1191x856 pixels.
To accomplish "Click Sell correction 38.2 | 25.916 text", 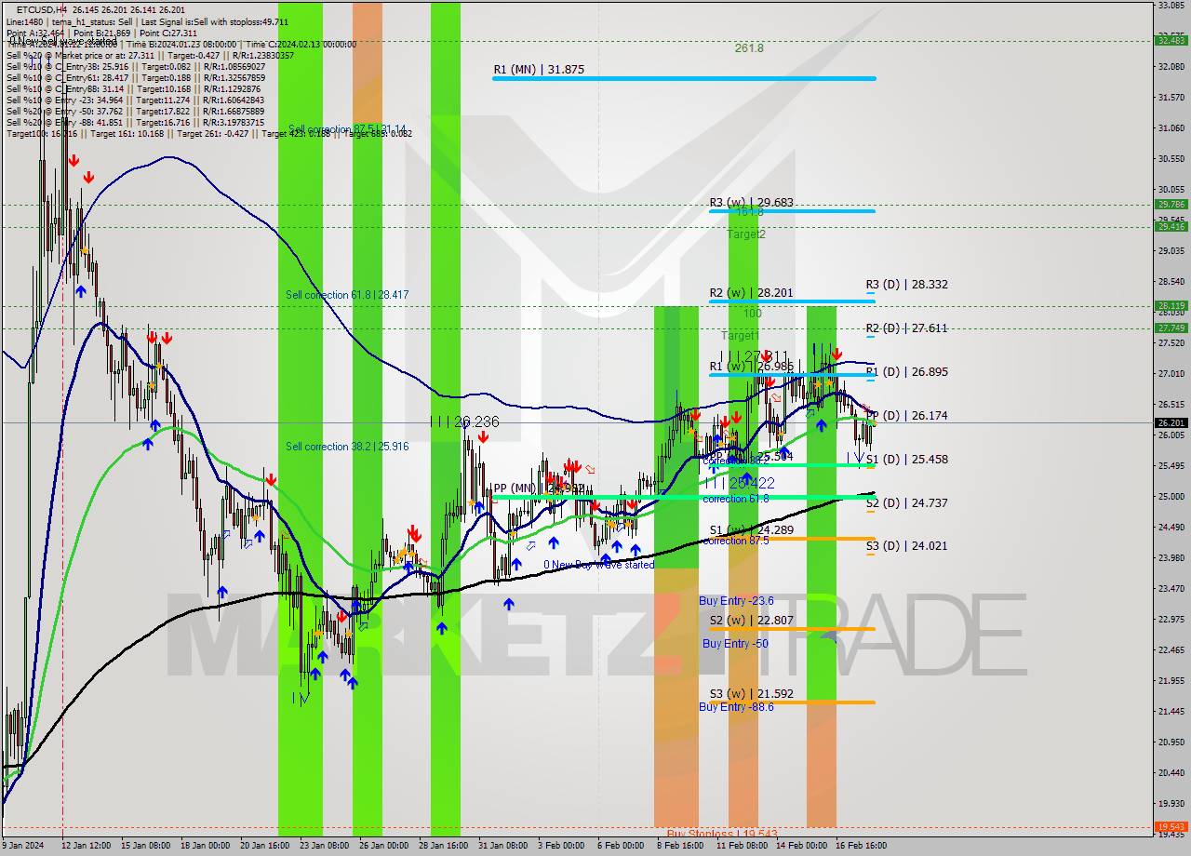I will [x=347, y=447].
